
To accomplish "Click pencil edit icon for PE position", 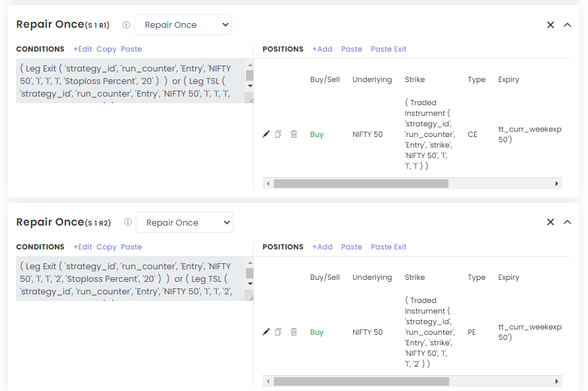I will (x=267, y=332).
